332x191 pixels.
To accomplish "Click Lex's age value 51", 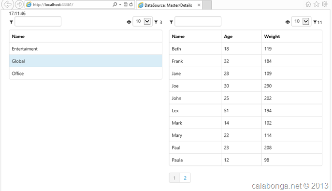I will click(x=226, y=110).
